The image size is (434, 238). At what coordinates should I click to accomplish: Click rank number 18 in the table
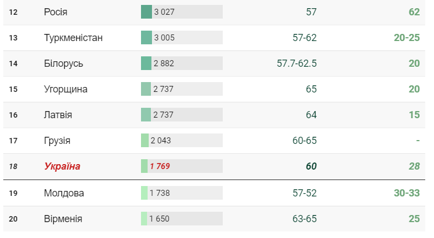click(14, 166)
